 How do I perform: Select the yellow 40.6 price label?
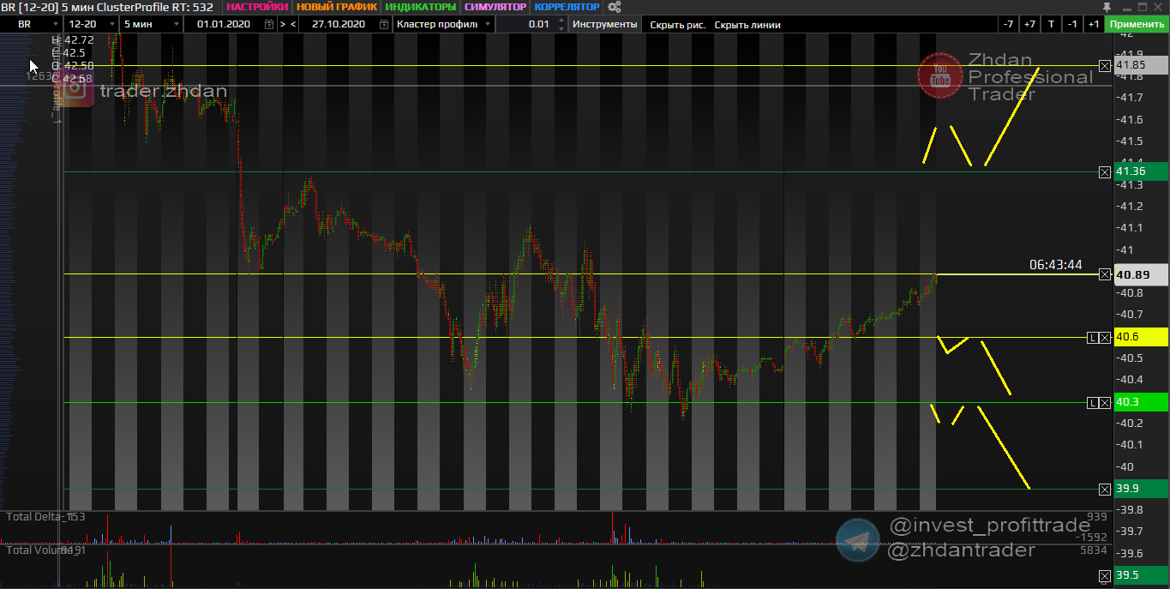coord(1141,338)
